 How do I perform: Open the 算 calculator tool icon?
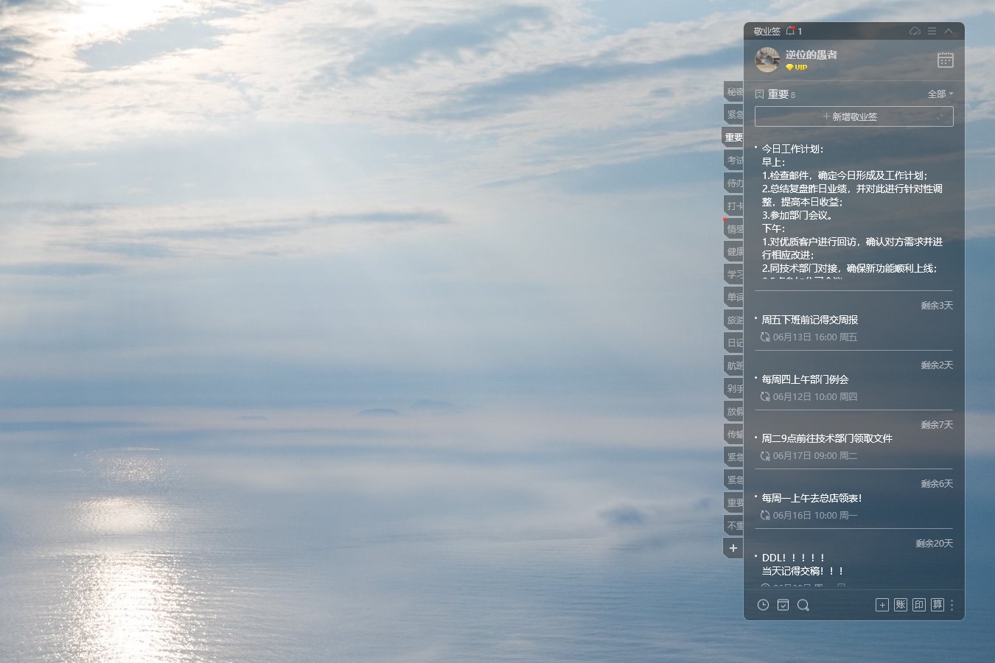point(937,605)
